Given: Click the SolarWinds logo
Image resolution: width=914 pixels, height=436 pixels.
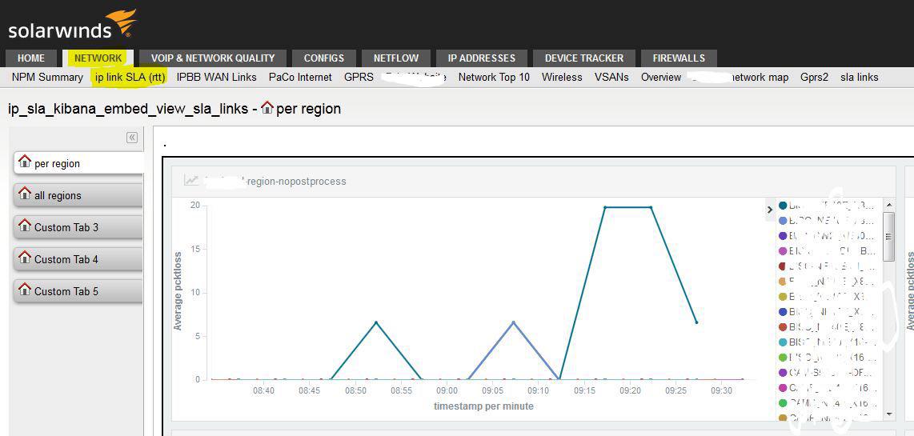Looking at the screenshot, I should tap(72, 25).
